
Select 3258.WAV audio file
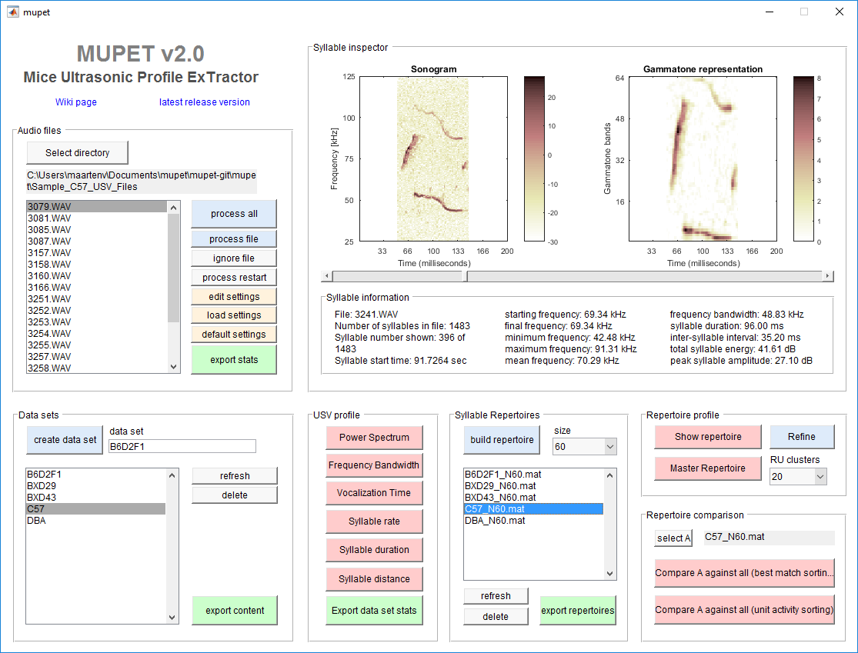point(96,368)
